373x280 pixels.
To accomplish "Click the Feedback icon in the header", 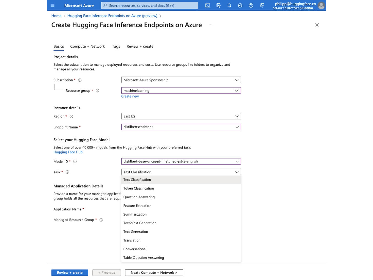I will click(262, 6).
